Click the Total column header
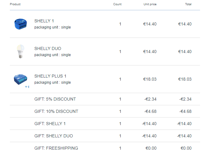 point(188,4)
